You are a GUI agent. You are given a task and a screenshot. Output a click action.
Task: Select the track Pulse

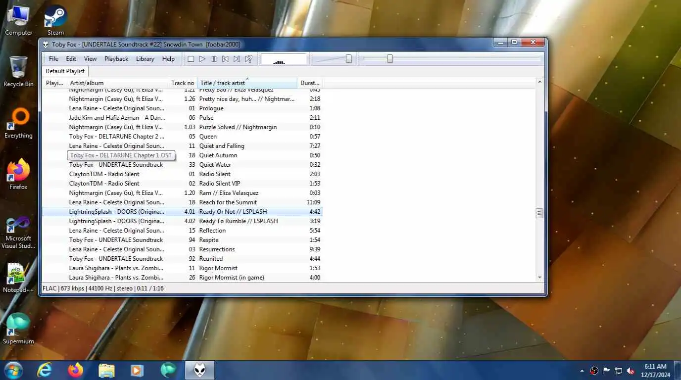[x=182, y=118]
